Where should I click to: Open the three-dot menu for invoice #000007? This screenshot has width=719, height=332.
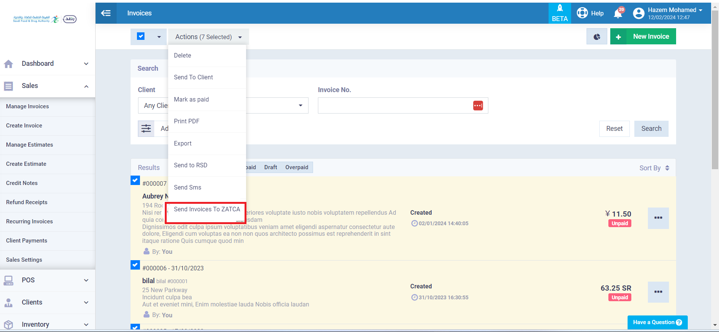click(658, 218)
